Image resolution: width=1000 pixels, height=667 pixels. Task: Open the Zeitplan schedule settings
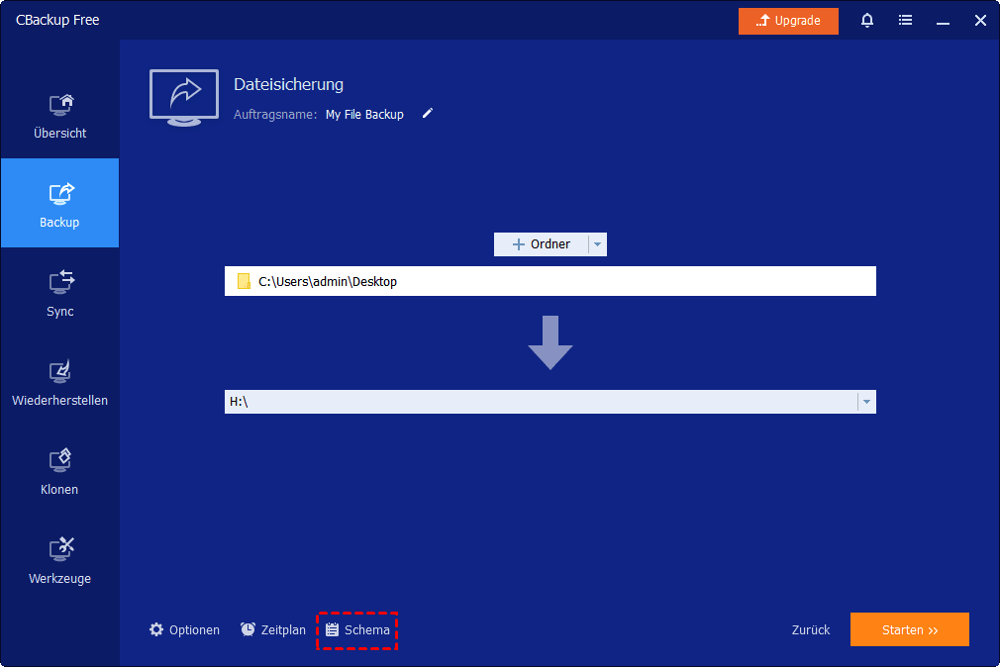coord(273,630)
